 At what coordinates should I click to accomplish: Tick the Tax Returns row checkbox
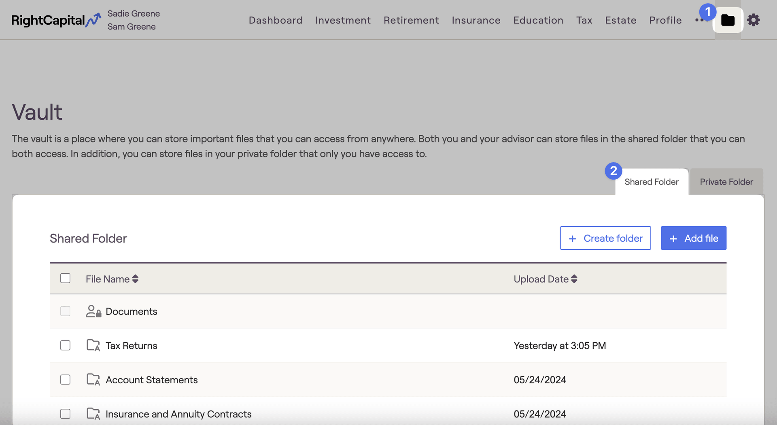[x=65, y=346]
